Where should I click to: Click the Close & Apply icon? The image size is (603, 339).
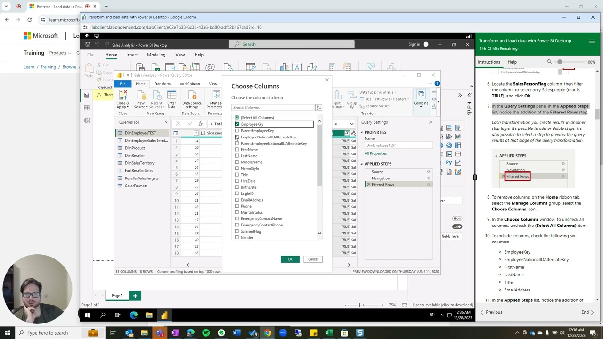[x=122, y=96]
